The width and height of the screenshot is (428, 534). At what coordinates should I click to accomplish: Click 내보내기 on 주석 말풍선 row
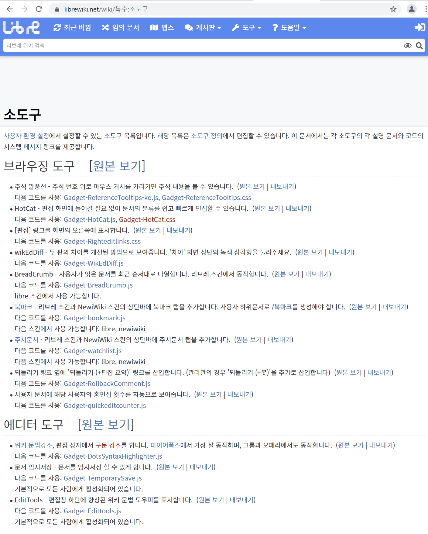point(282,187)
